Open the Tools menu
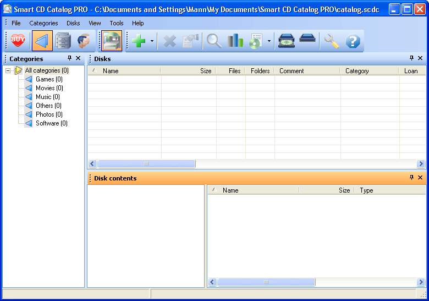This screenshot has width=429, height=301. tap(117, 23)
